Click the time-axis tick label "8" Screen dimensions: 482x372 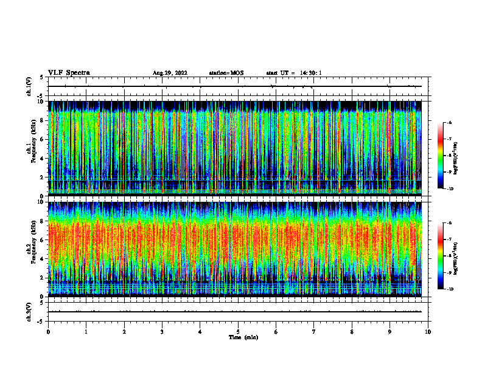tap(352, 332)
